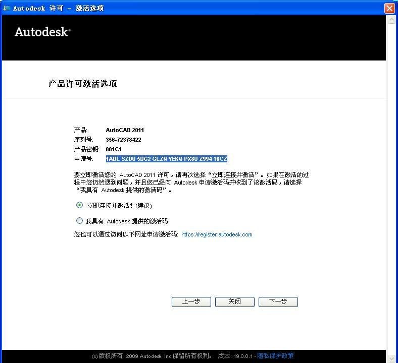Click the serial number 356-72378422
Image resolution: width=398 pixels, height=363 pixels.
(x=123, y=140)
